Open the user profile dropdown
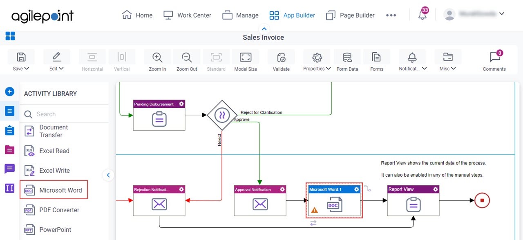Image resolution: width=523 pixels, height=240 pixels. tap(474, 14)
